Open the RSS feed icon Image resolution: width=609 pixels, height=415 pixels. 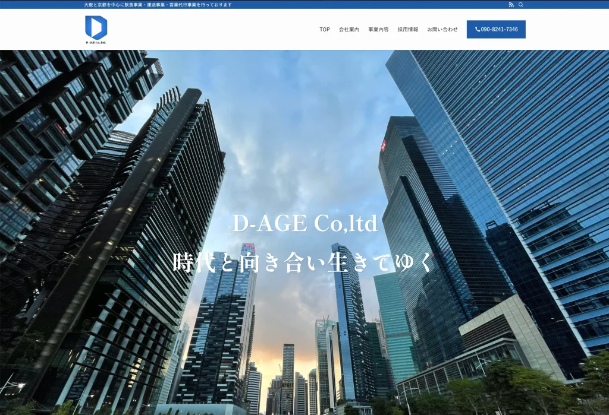pos(511,5)
